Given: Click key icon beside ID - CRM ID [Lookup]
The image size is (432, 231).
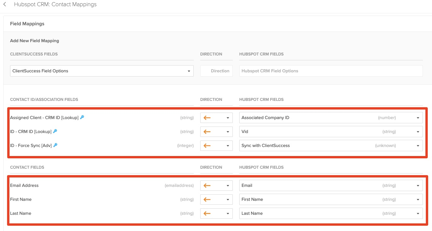Looking at the screenshot, I should [x=55, y=131].
